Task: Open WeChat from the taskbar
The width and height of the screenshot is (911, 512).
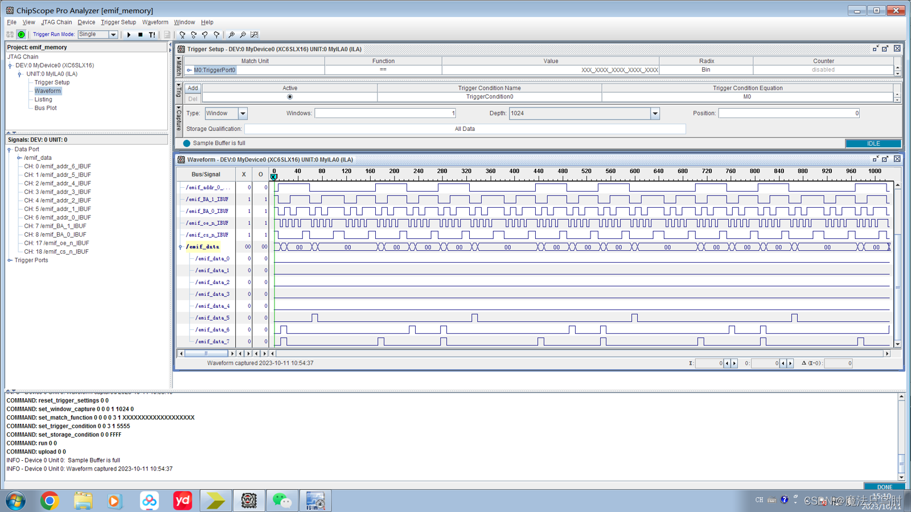Action: (x=282, y=501)
